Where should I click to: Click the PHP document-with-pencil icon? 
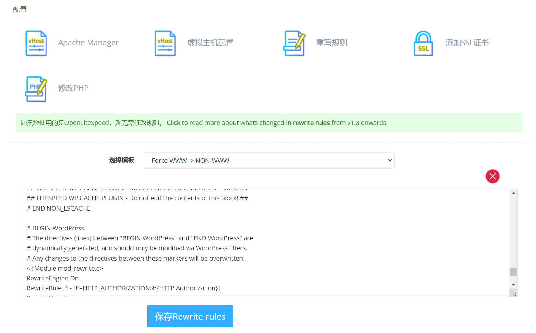36,89
